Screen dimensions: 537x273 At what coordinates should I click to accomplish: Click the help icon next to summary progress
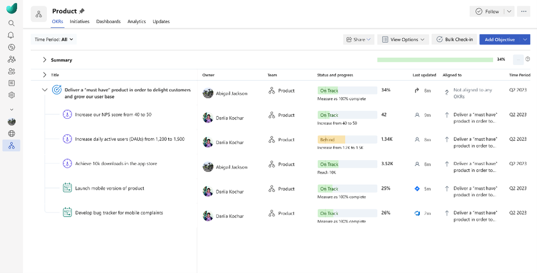(x=528, y=60)
